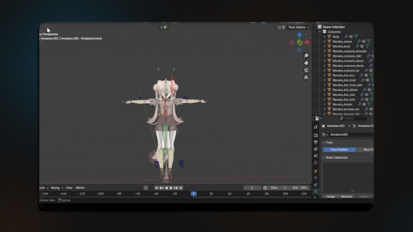The image size is (413, 232).
Task: Toggle the camera view icon in viewport
Action: 306,70
